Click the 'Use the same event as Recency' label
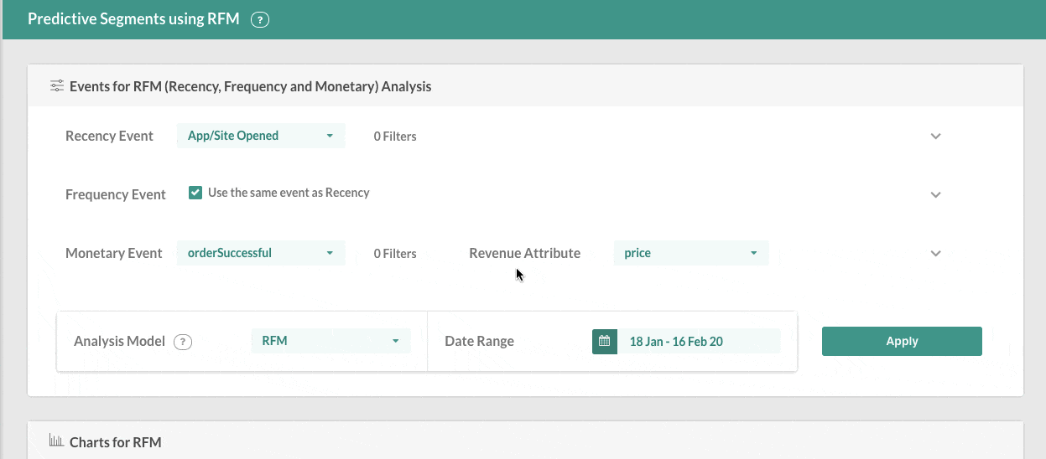Viewport: 1046px width, 459px height. pos(289,193)
